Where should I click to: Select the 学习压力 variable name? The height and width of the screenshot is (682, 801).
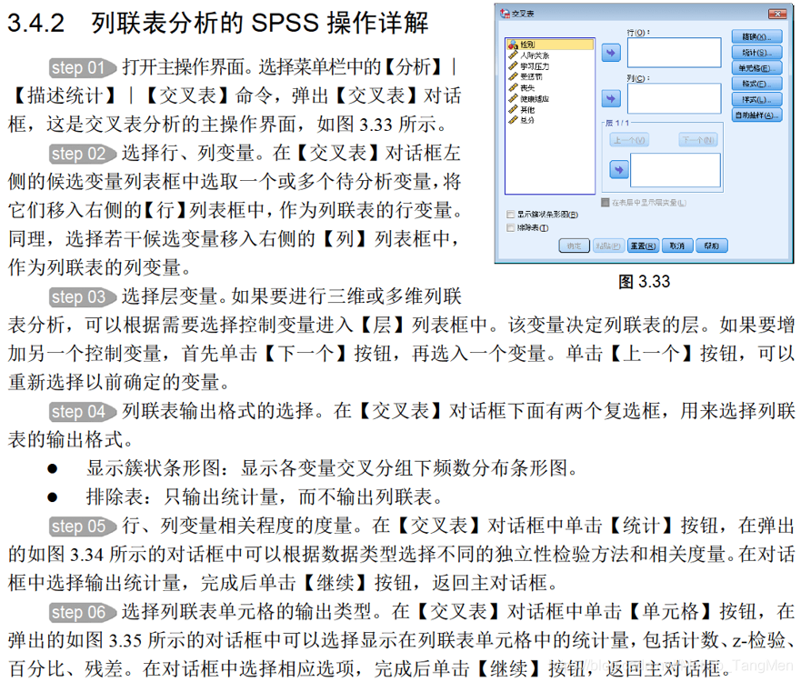point(535,66)
